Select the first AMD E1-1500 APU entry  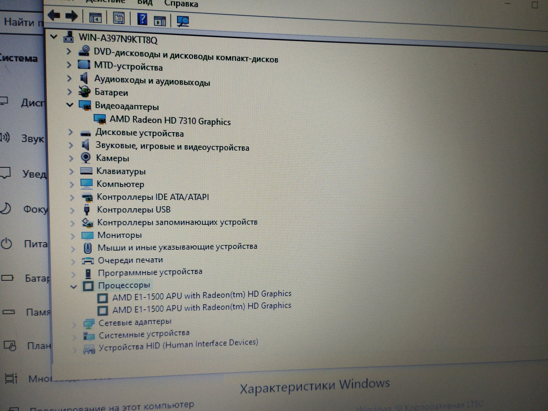(202, 296)
